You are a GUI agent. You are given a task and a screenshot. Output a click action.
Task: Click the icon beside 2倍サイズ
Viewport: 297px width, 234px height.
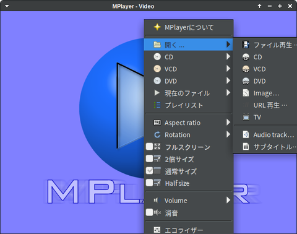(x=157, y=158)
